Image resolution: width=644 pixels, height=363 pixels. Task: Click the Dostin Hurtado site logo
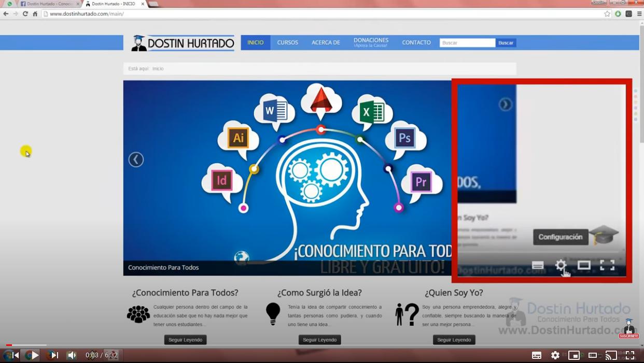tap(183, 43)
